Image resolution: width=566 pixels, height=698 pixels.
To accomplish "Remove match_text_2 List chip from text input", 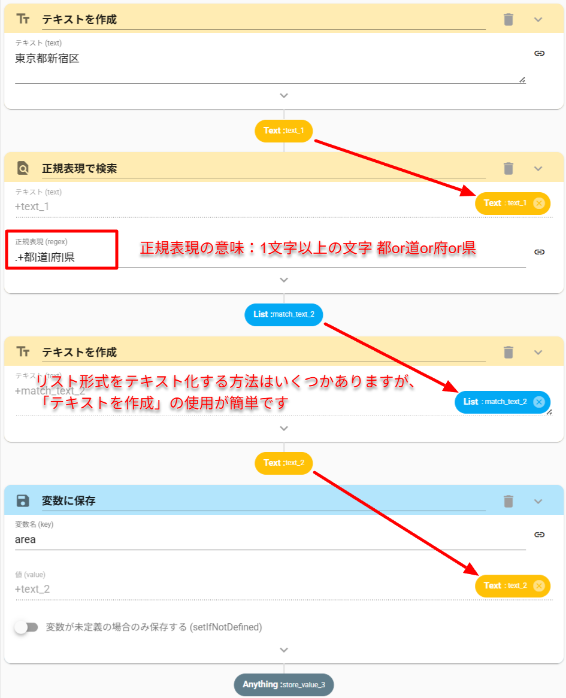I will (538, 402).
